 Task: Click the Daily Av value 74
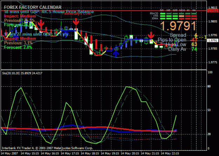(x=194, y=49)
